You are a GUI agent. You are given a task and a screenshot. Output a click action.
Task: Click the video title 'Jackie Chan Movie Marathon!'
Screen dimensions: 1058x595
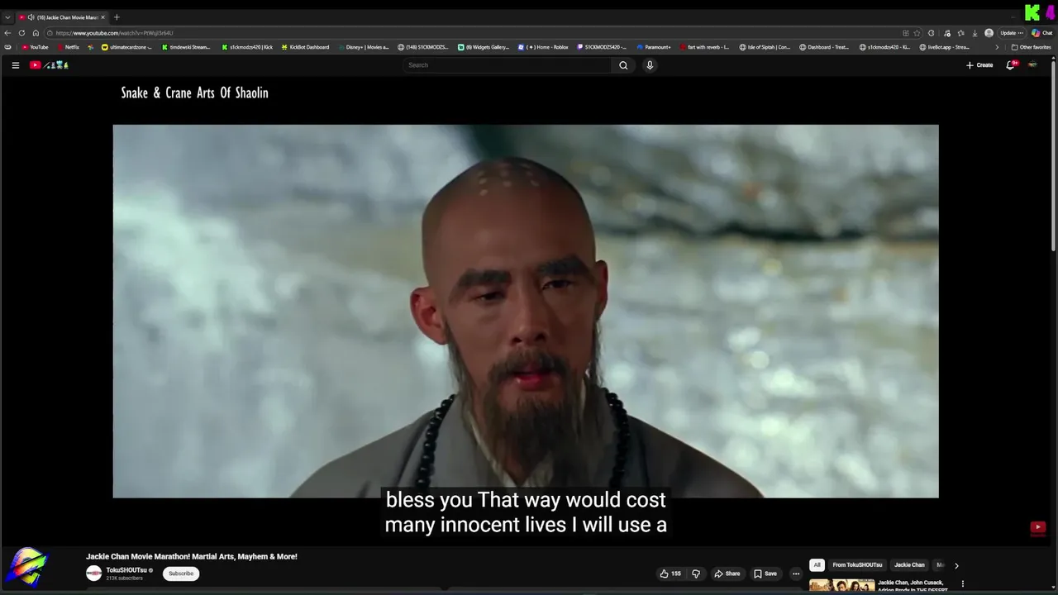pyautogui.click(x=192, y=557)
